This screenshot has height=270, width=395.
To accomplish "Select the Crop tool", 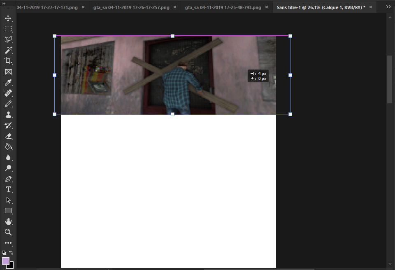I will click(8, 61).
